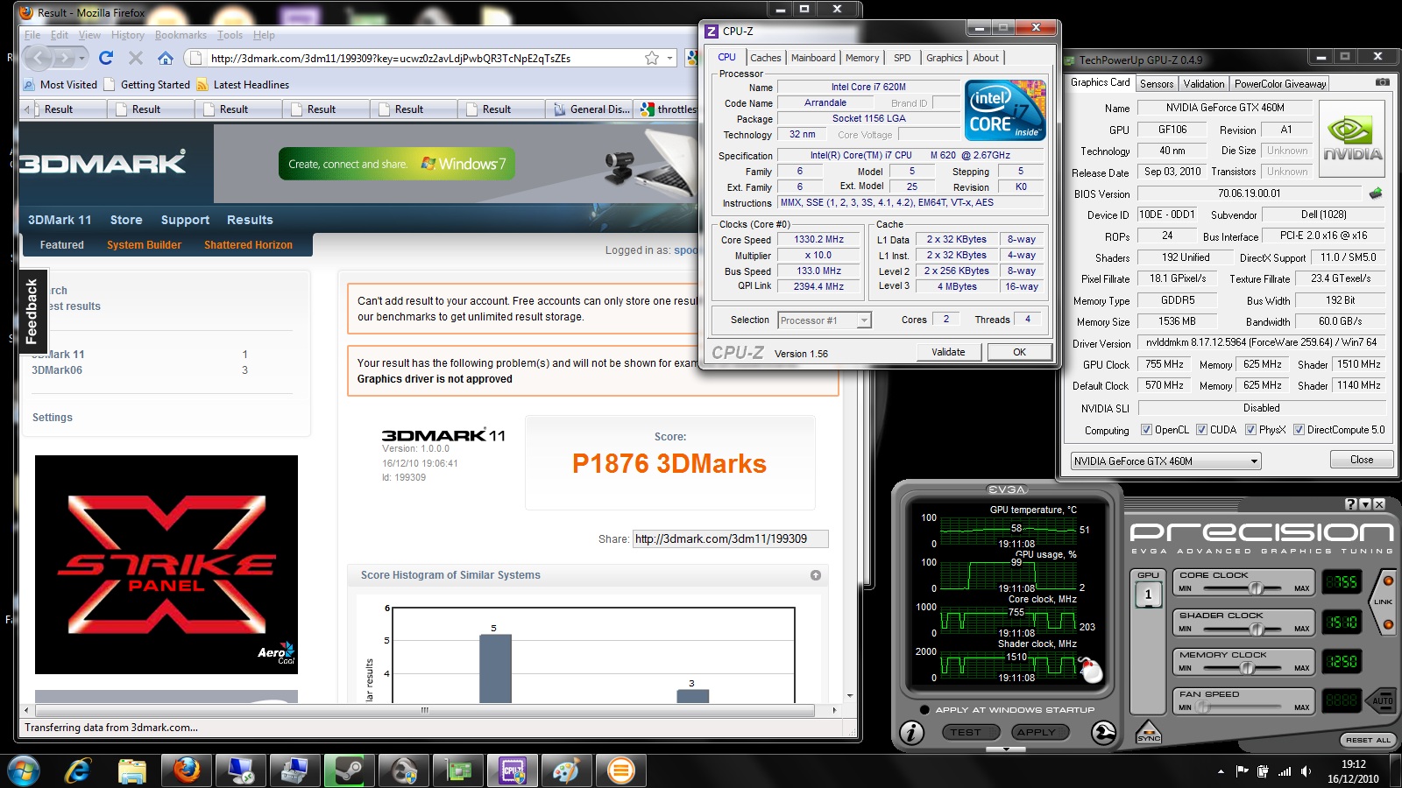Open back/forward history dropdown in Firefox

pyautogui.click(x=81, y=58)
